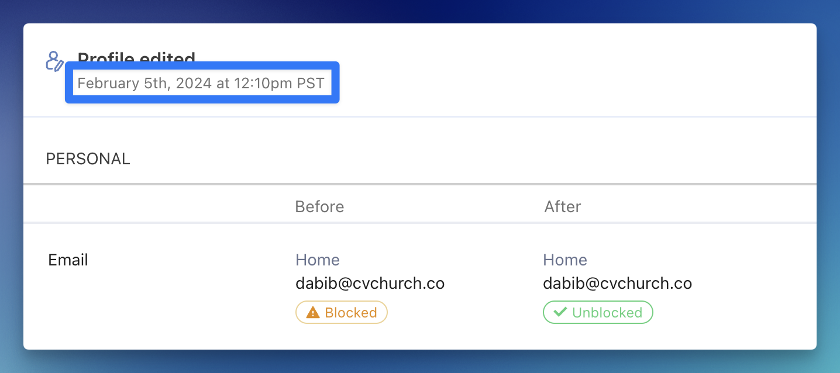Select the Email row label
Viewport: 840px width, 373px height.
[68, 260]
